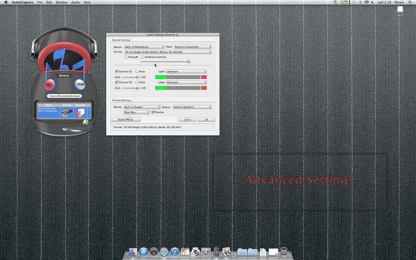Launch Safari from the Dock

[164, 252]
